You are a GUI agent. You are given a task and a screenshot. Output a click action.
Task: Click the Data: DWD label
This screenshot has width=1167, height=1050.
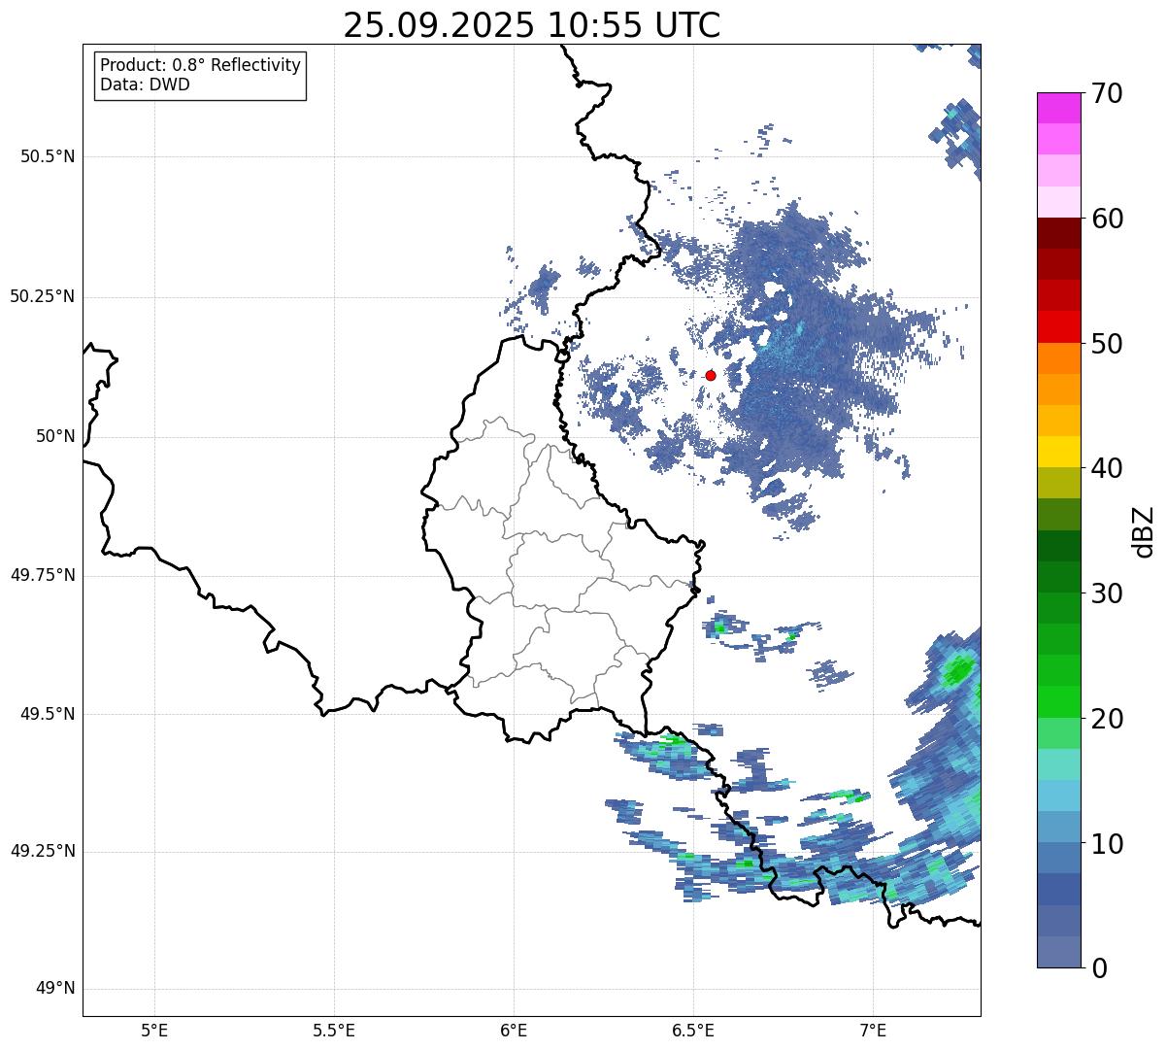[x=145, y=85]
